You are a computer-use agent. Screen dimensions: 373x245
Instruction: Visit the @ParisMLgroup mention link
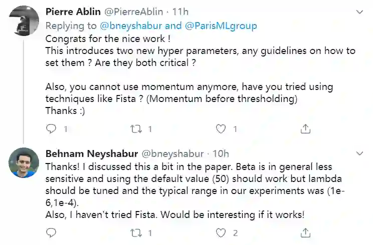[196, 25]
